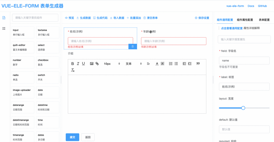Click 保存设置 in toolbar
274x142 pixels.
click(x=202, y=18)
